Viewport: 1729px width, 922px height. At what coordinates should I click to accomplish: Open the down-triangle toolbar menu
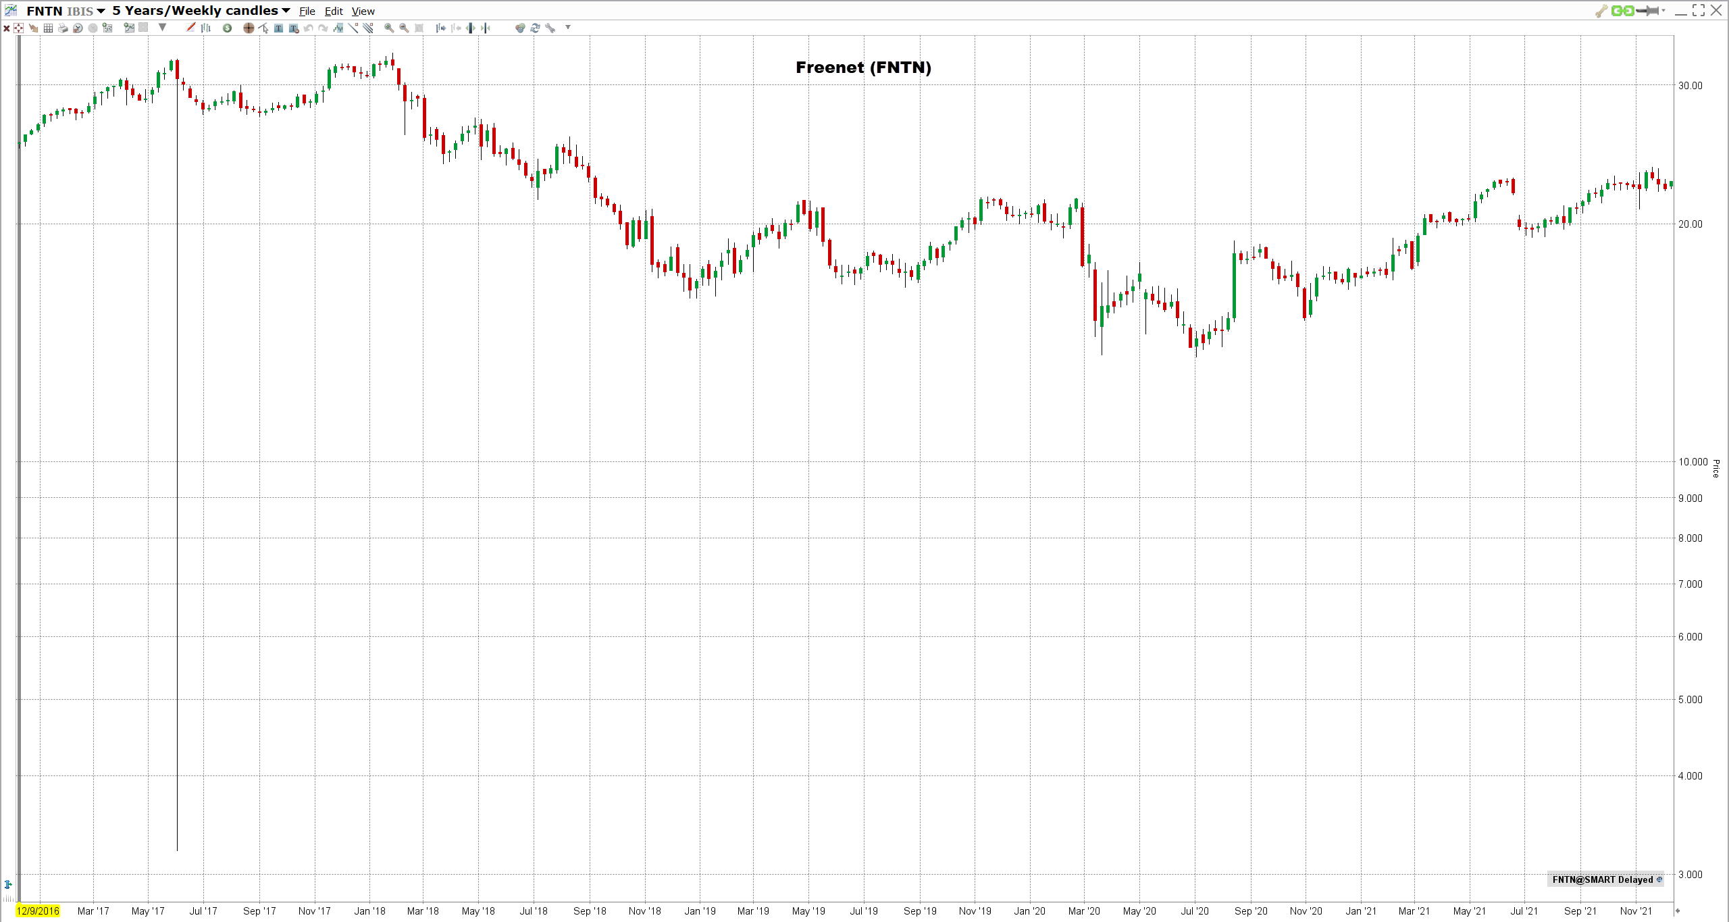pyautogui.click(x=162, y=27)
